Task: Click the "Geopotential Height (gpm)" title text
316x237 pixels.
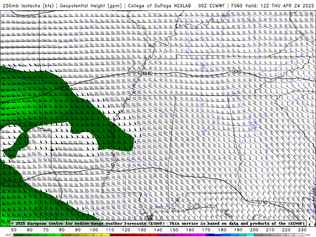Action: coord(91,6)
